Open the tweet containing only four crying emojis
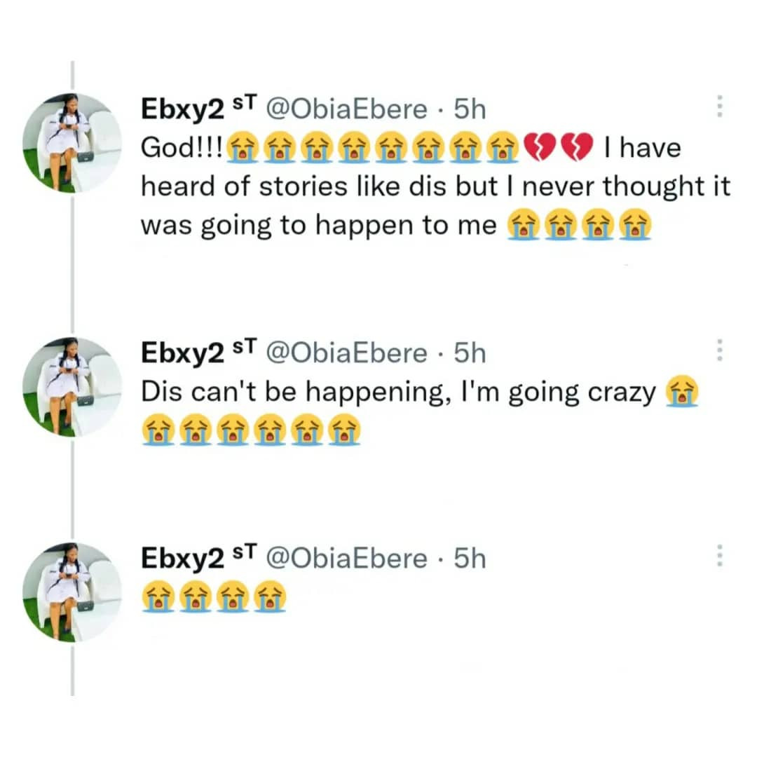This screenshot has width=757, height=757. (x=213, y=597)
